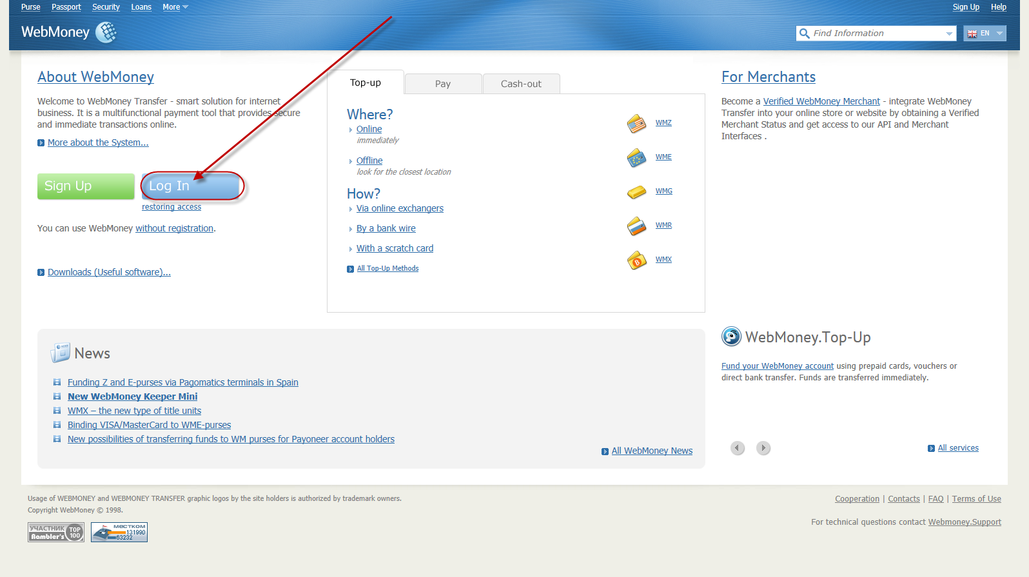Go to next service with right arrow
1029x577 pixels.
coord(763,448)
